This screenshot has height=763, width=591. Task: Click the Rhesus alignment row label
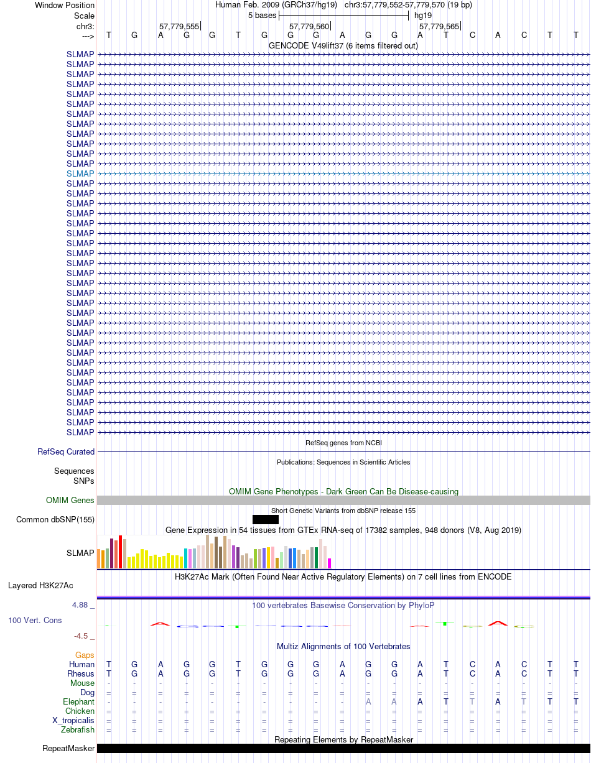click(x=81, y=674)
